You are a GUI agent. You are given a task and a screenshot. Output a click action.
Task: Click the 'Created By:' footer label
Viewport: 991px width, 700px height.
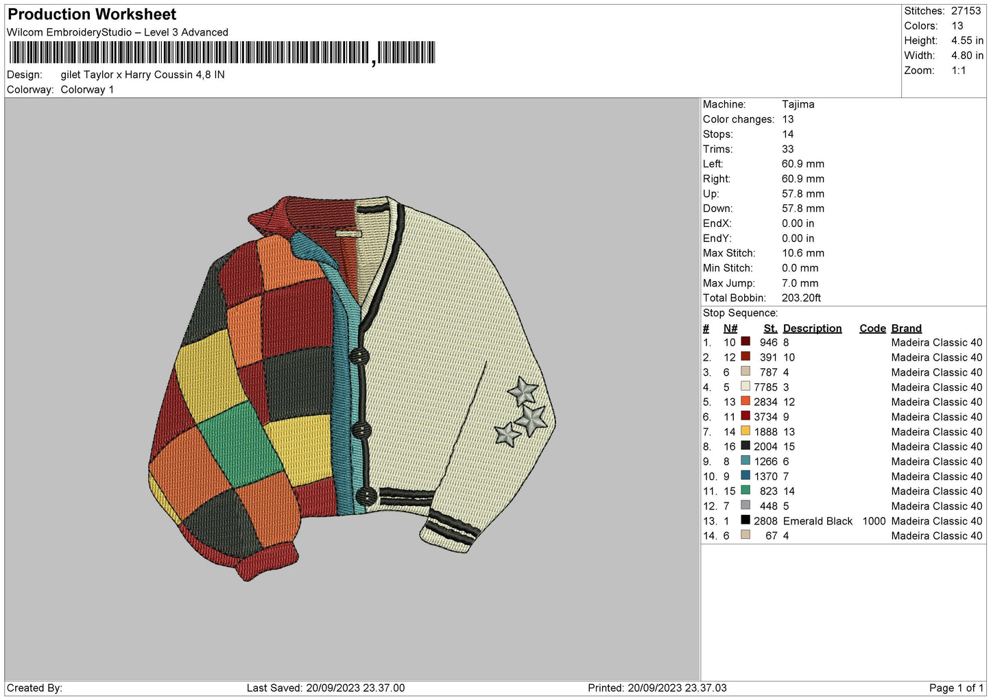point(34,688)
